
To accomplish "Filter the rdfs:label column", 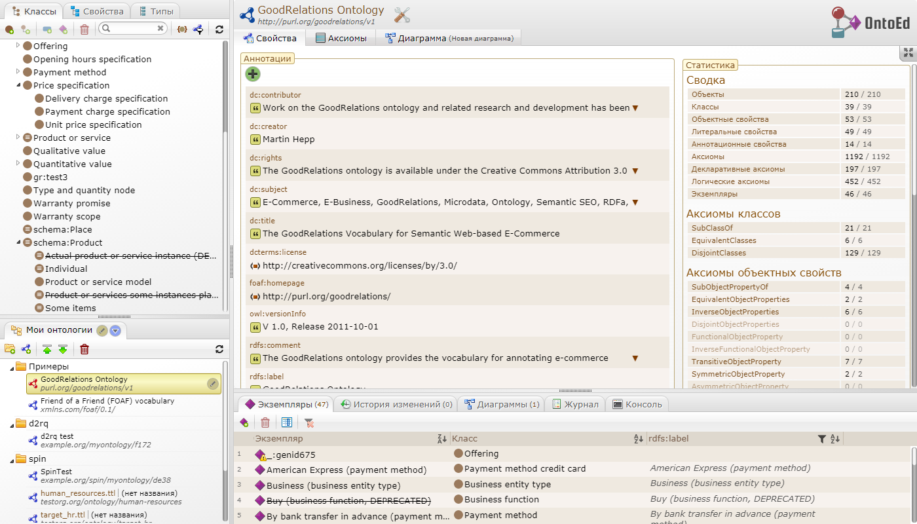I will click(822, 439).
